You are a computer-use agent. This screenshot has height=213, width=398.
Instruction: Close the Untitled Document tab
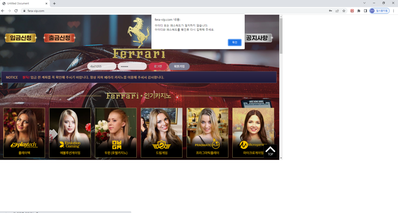coord(47,3)
